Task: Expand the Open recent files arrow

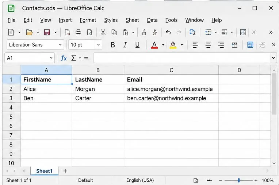Action: pos(38,32)
